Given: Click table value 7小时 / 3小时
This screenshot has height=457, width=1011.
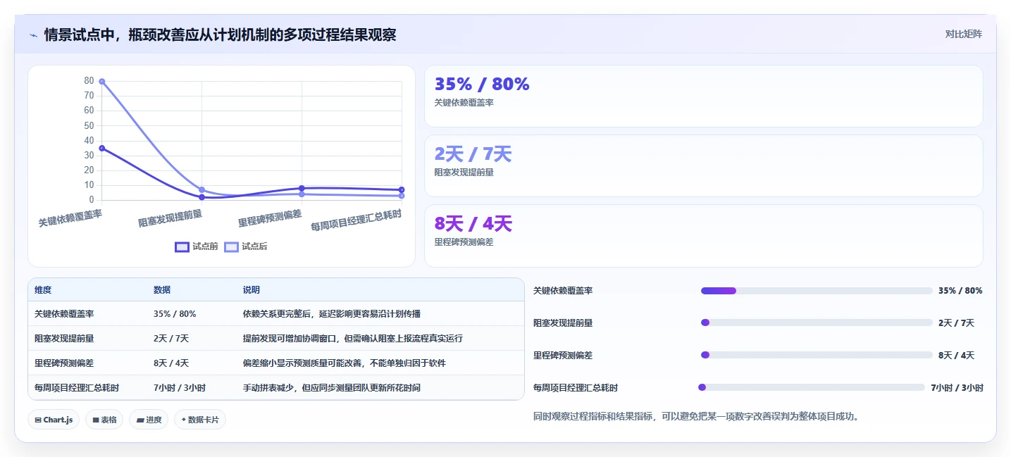Looking at the screenshot, I should 180,388.
